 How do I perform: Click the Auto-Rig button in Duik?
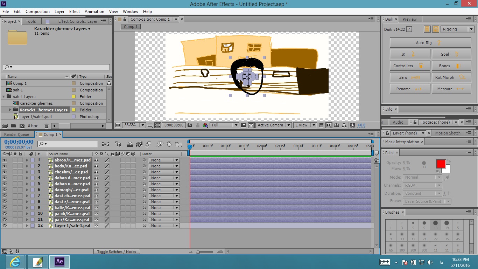click(430, 43)
